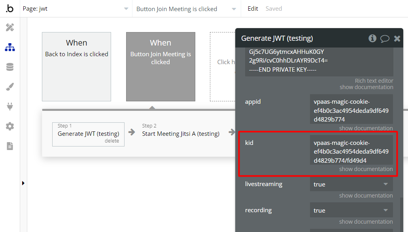Viewport: 408px width, 232px height.
Task: Show documentation for kid field
Action: click(366, 169)
